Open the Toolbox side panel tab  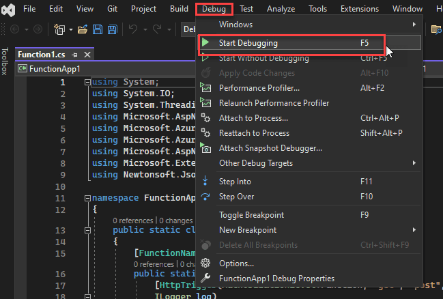pos(5,62)
